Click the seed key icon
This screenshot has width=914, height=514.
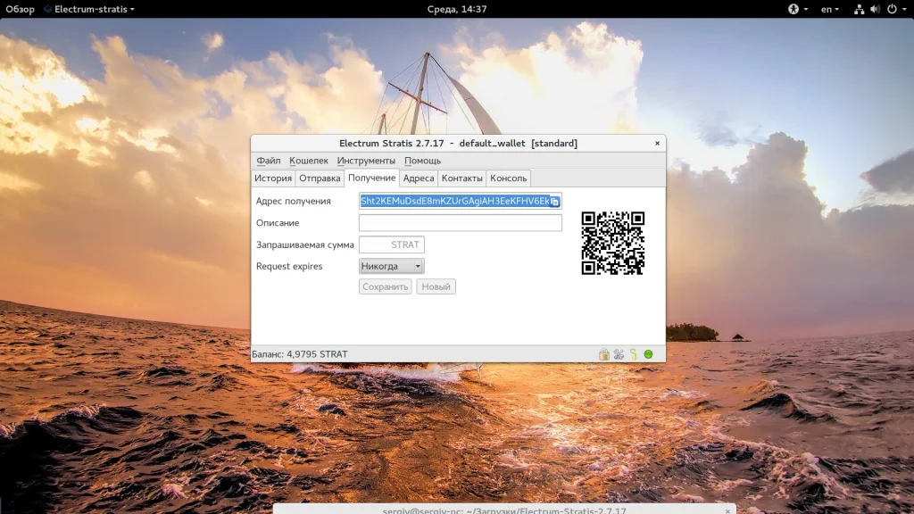point(633,354)
